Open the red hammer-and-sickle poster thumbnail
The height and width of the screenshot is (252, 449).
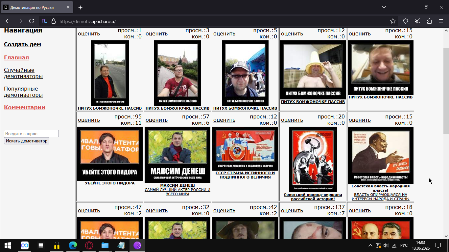coord(313,159)
